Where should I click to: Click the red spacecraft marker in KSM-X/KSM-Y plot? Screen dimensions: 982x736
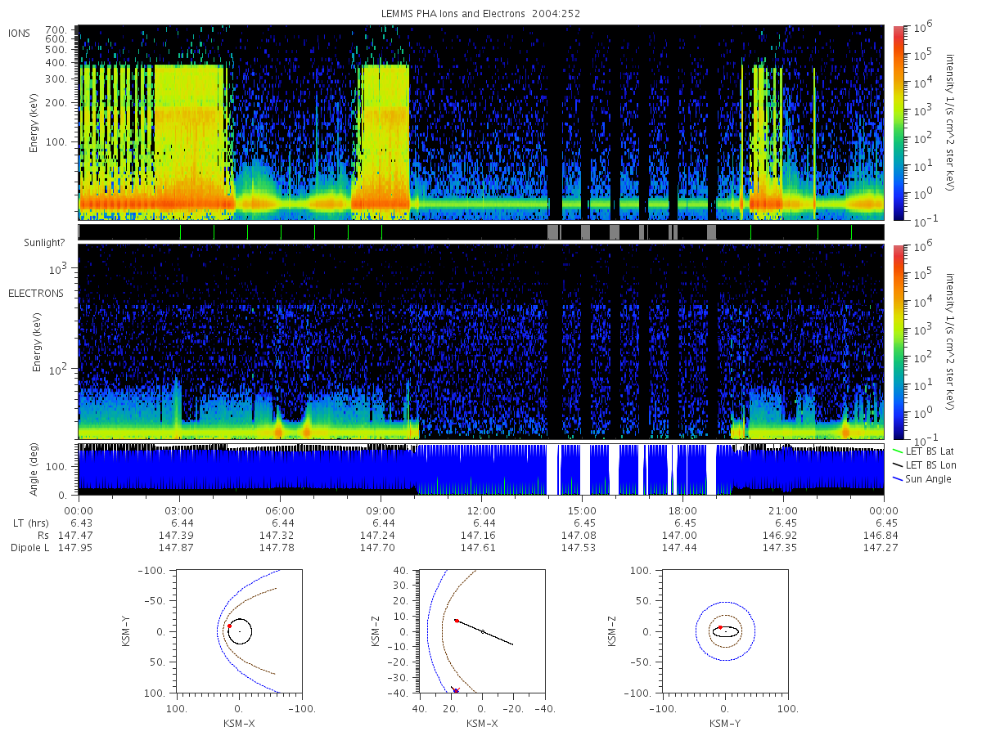point(229,626)
